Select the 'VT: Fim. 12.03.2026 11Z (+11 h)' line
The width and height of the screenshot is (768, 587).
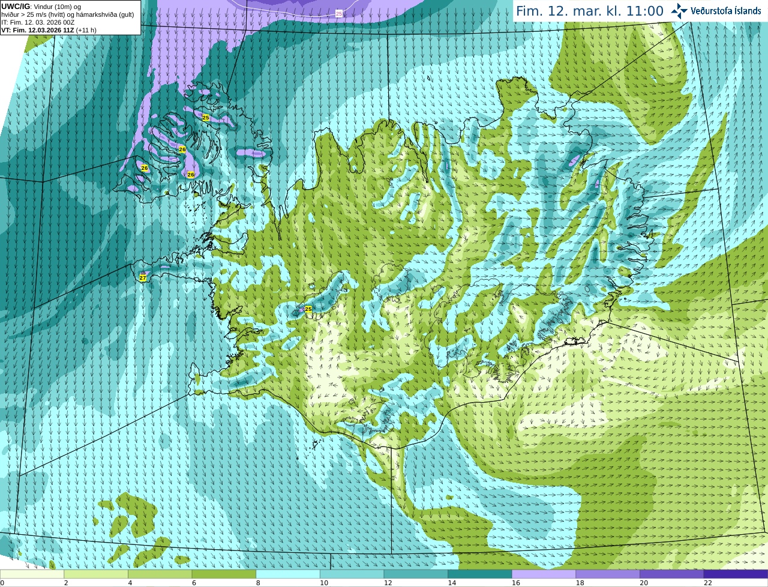[49, 30]
